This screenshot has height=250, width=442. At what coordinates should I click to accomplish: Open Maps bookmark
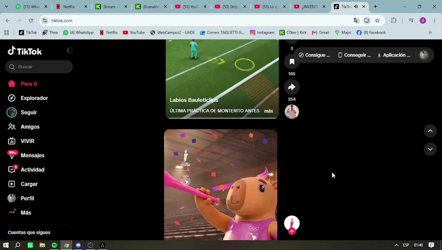(x=343, y=33)
